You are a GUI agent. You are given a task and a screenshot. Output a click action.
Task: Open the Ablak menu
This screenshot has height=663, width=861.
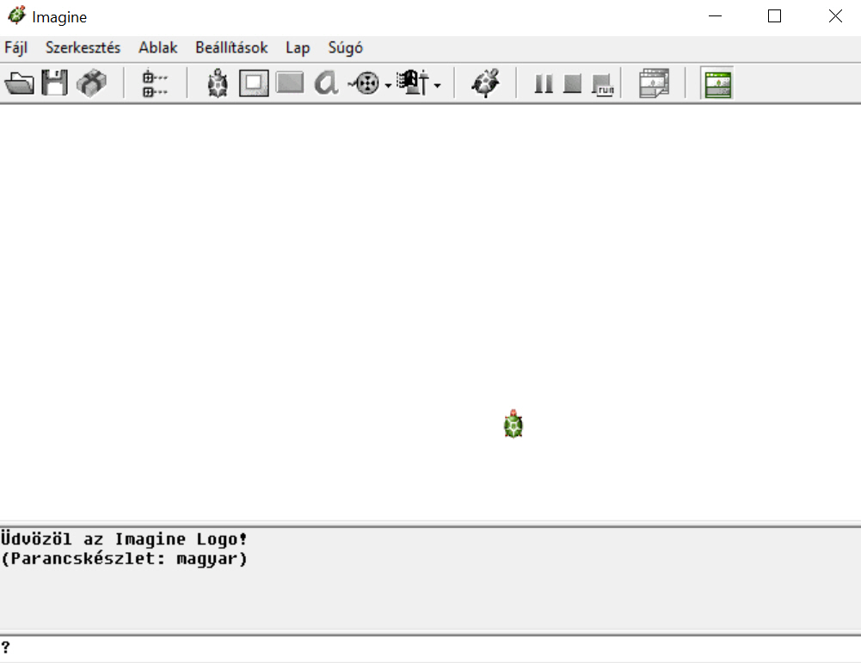[x=158, y=48]
